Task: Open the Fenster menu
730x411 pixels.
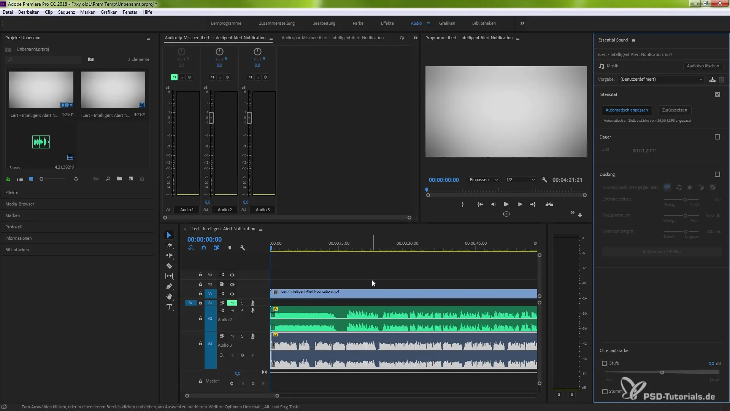Action: pos(130,12)
